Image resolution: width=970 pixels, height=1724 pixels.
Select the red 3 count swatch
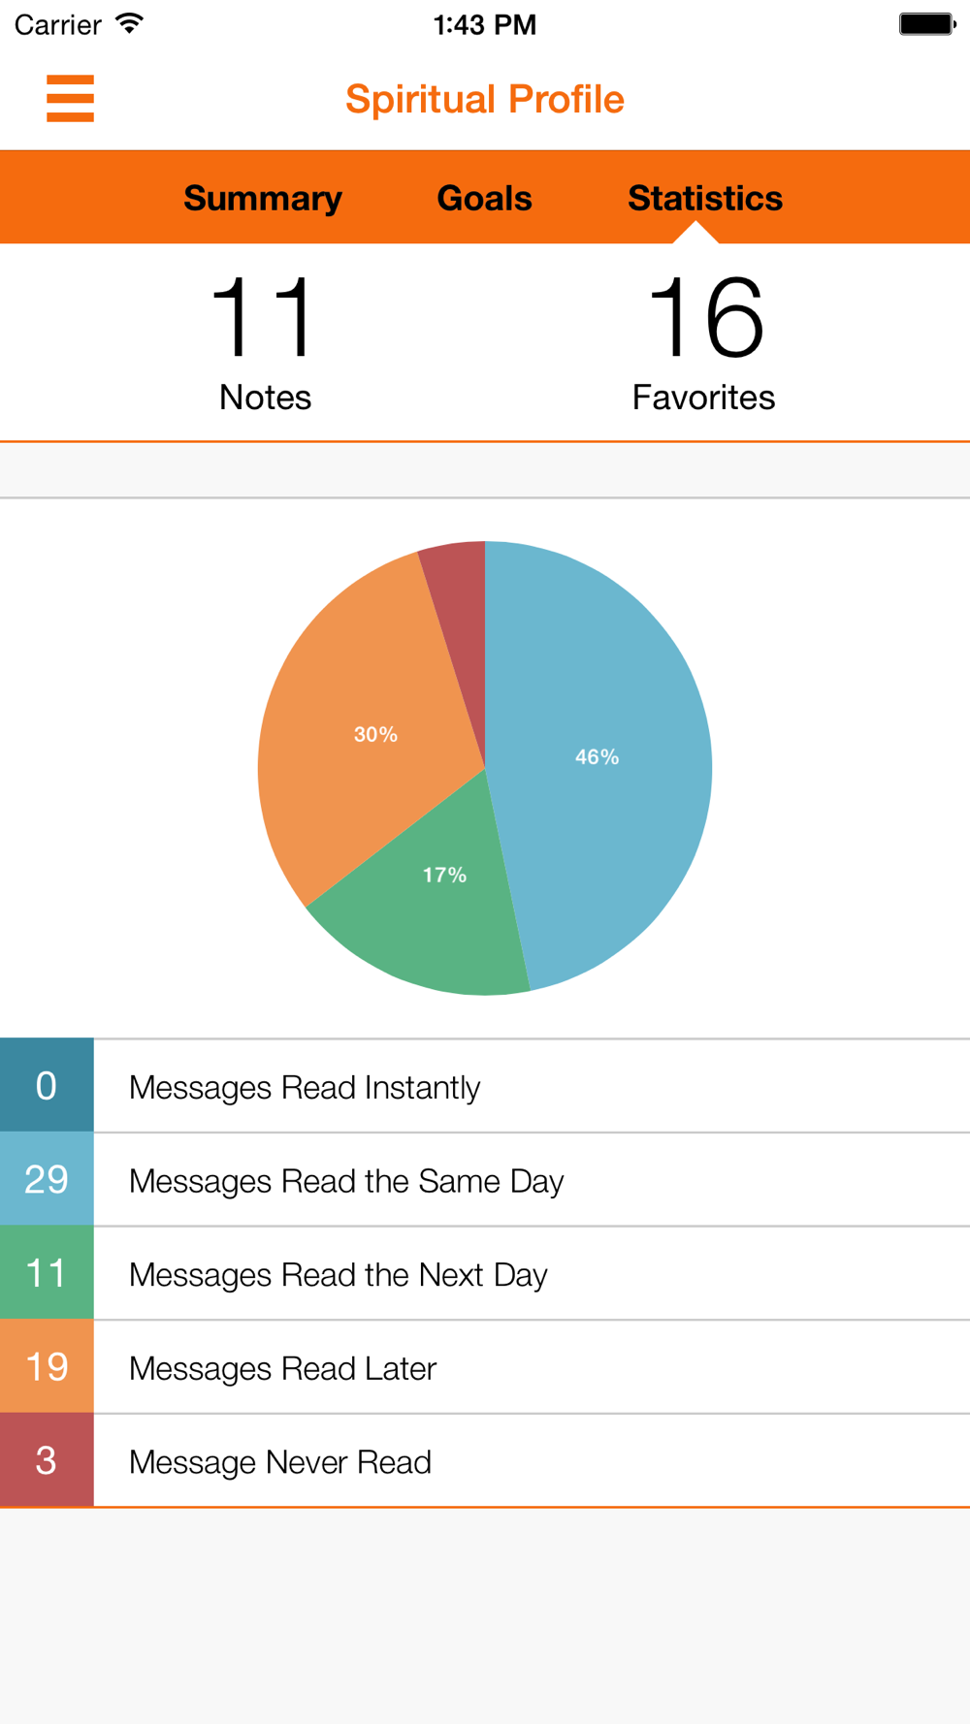(47, 1460)
